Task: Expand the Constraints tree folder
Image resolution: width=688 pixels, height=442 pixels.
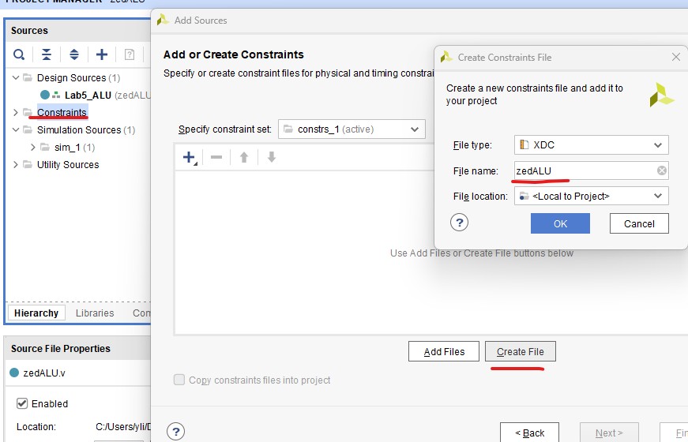Action: point(15,113)
